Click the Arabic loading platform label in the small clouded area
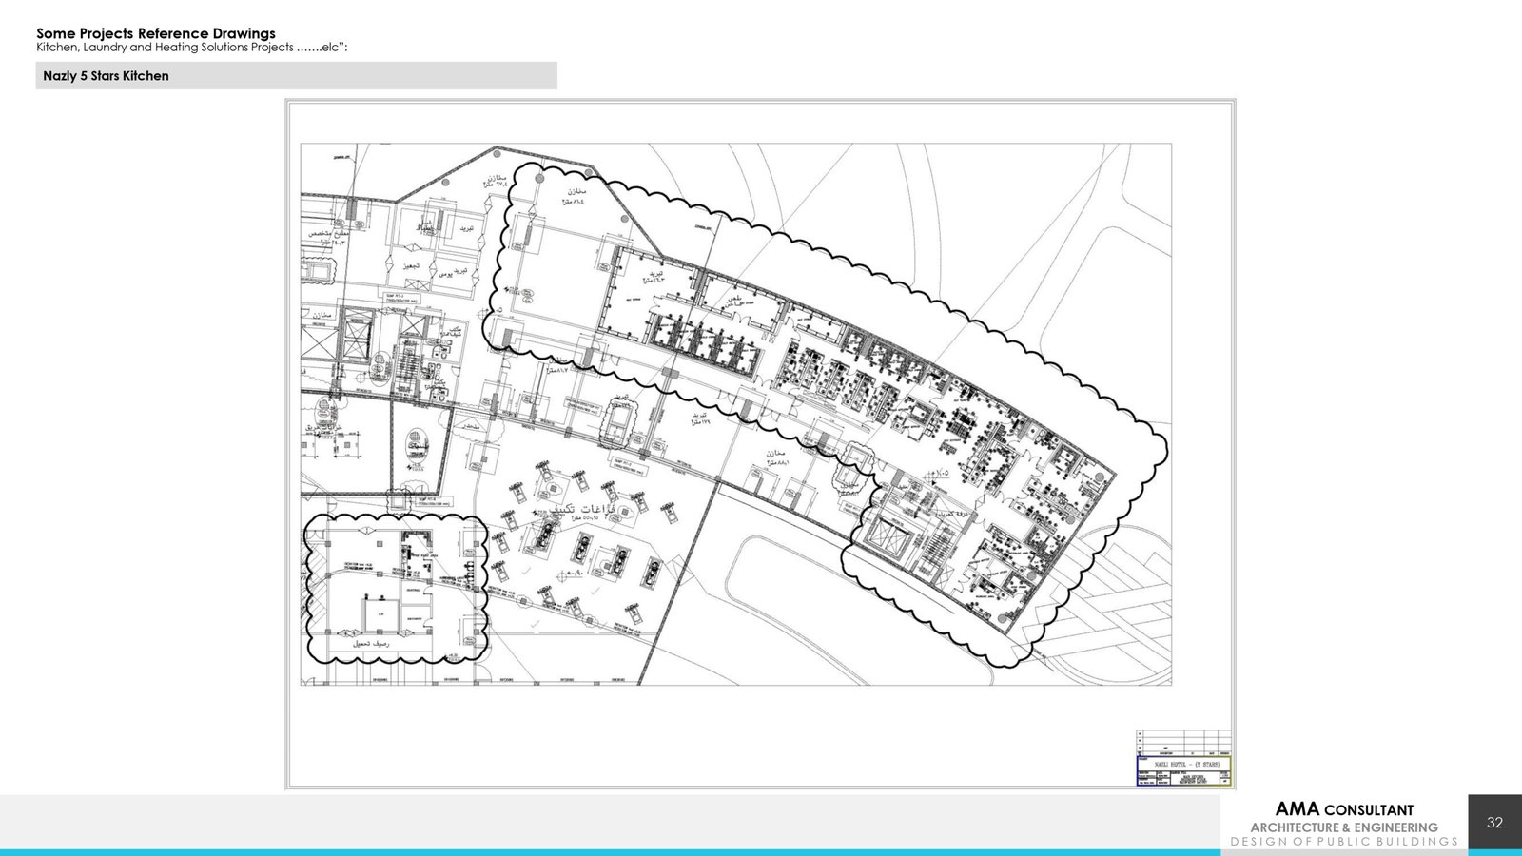1522x856 pixels. (x=370, y=644)
